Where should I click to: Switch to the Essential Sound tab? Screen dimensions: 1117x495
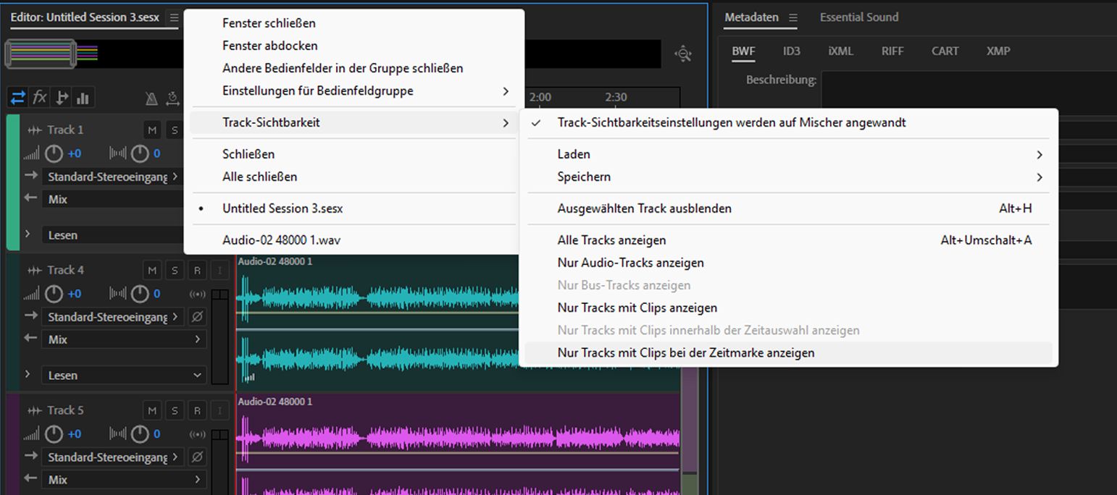pyautogui.click(x=859, y=17)
